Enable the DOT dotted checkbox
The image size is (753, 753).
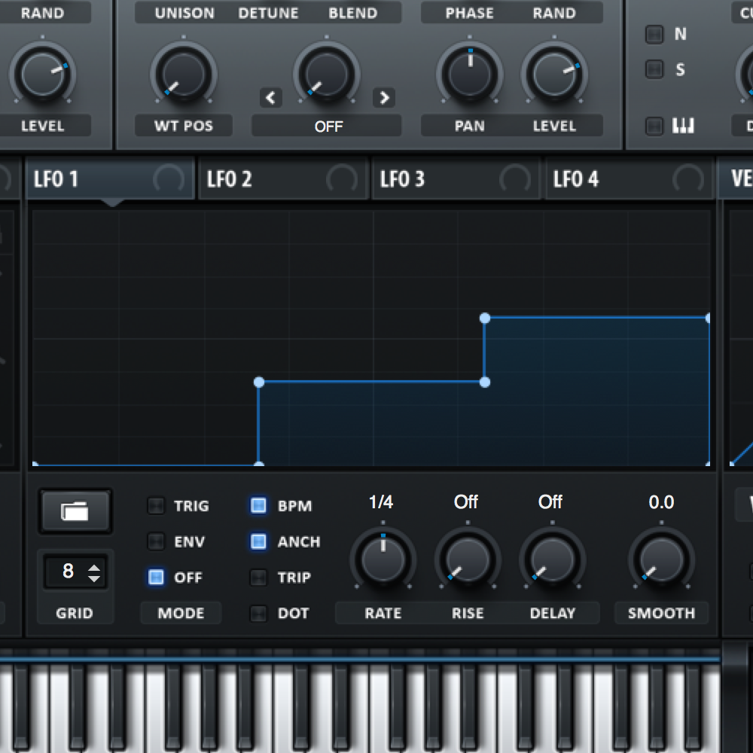coord(259,613)
